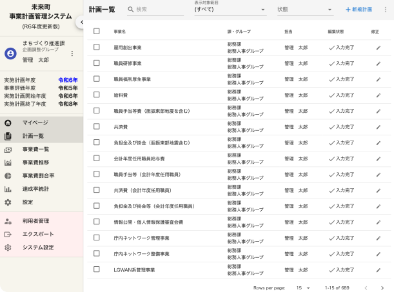Click the マイページ home icon
The image size is (394, 292).
[x=8, y=122]
